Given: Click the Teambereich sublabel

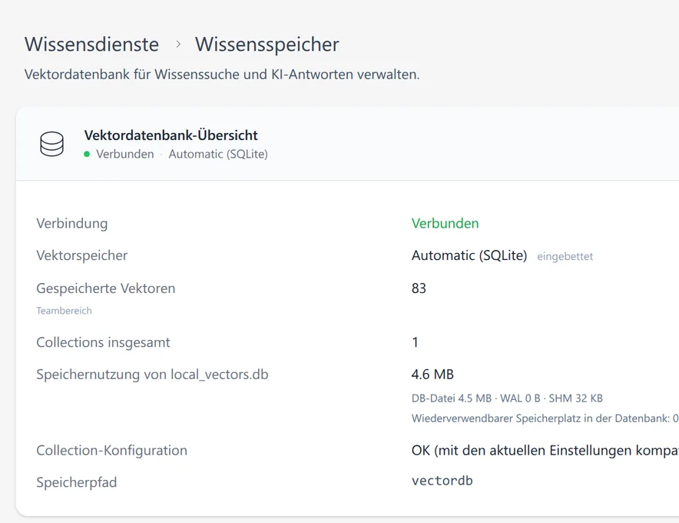Looking at the screenshot, I should 64,311.
